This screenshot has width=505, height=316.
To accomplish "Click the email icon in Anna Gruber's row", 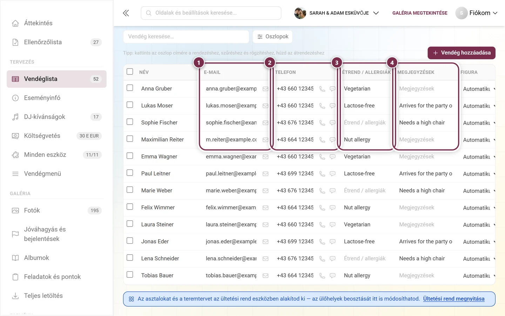I will (x=265, y=89).
